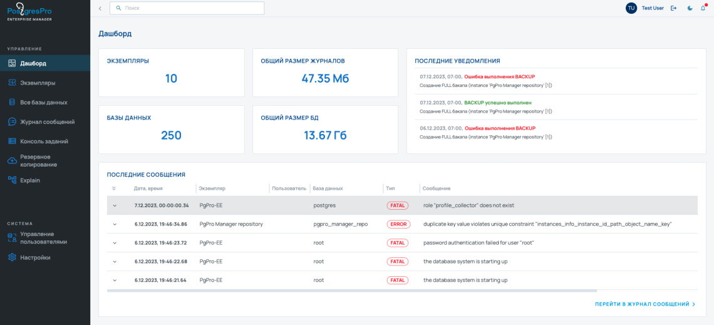Screen dimensions: 714x325
Task: Expand the profile_collector FATAL message row
Action: coord(115,205)
